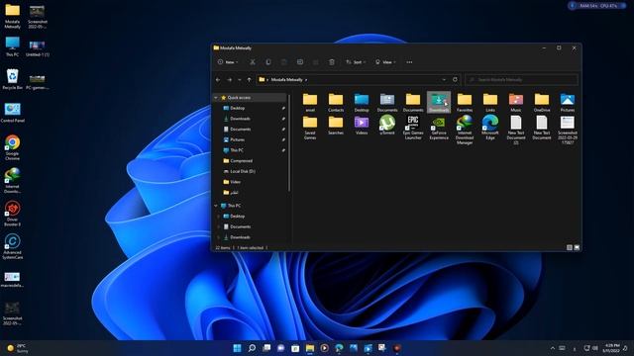Viewport: 634px width, 356px height.
Task: Select the Contacts folder
Action: (x=336, y=102)
